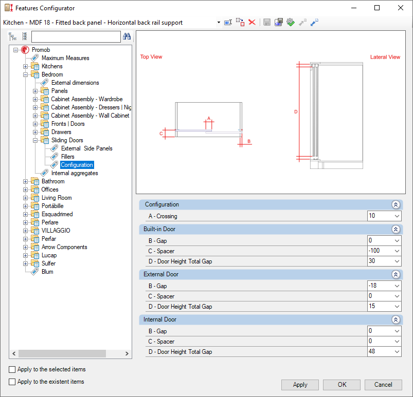Open the A - Crossing value dropdown

coord(397,216)
